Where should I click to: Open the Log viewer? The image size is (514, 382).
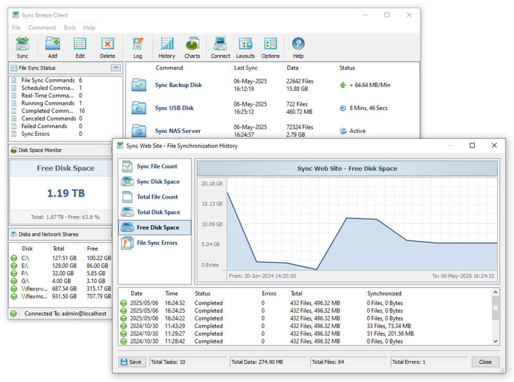137,47
